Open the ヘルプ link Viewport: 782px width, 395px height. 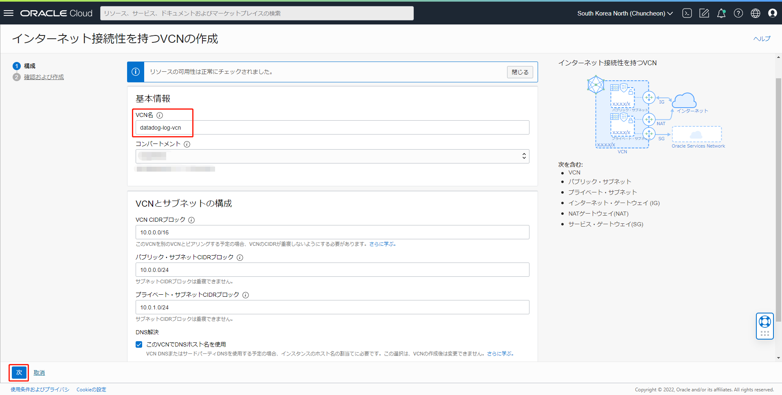[762, 39]
